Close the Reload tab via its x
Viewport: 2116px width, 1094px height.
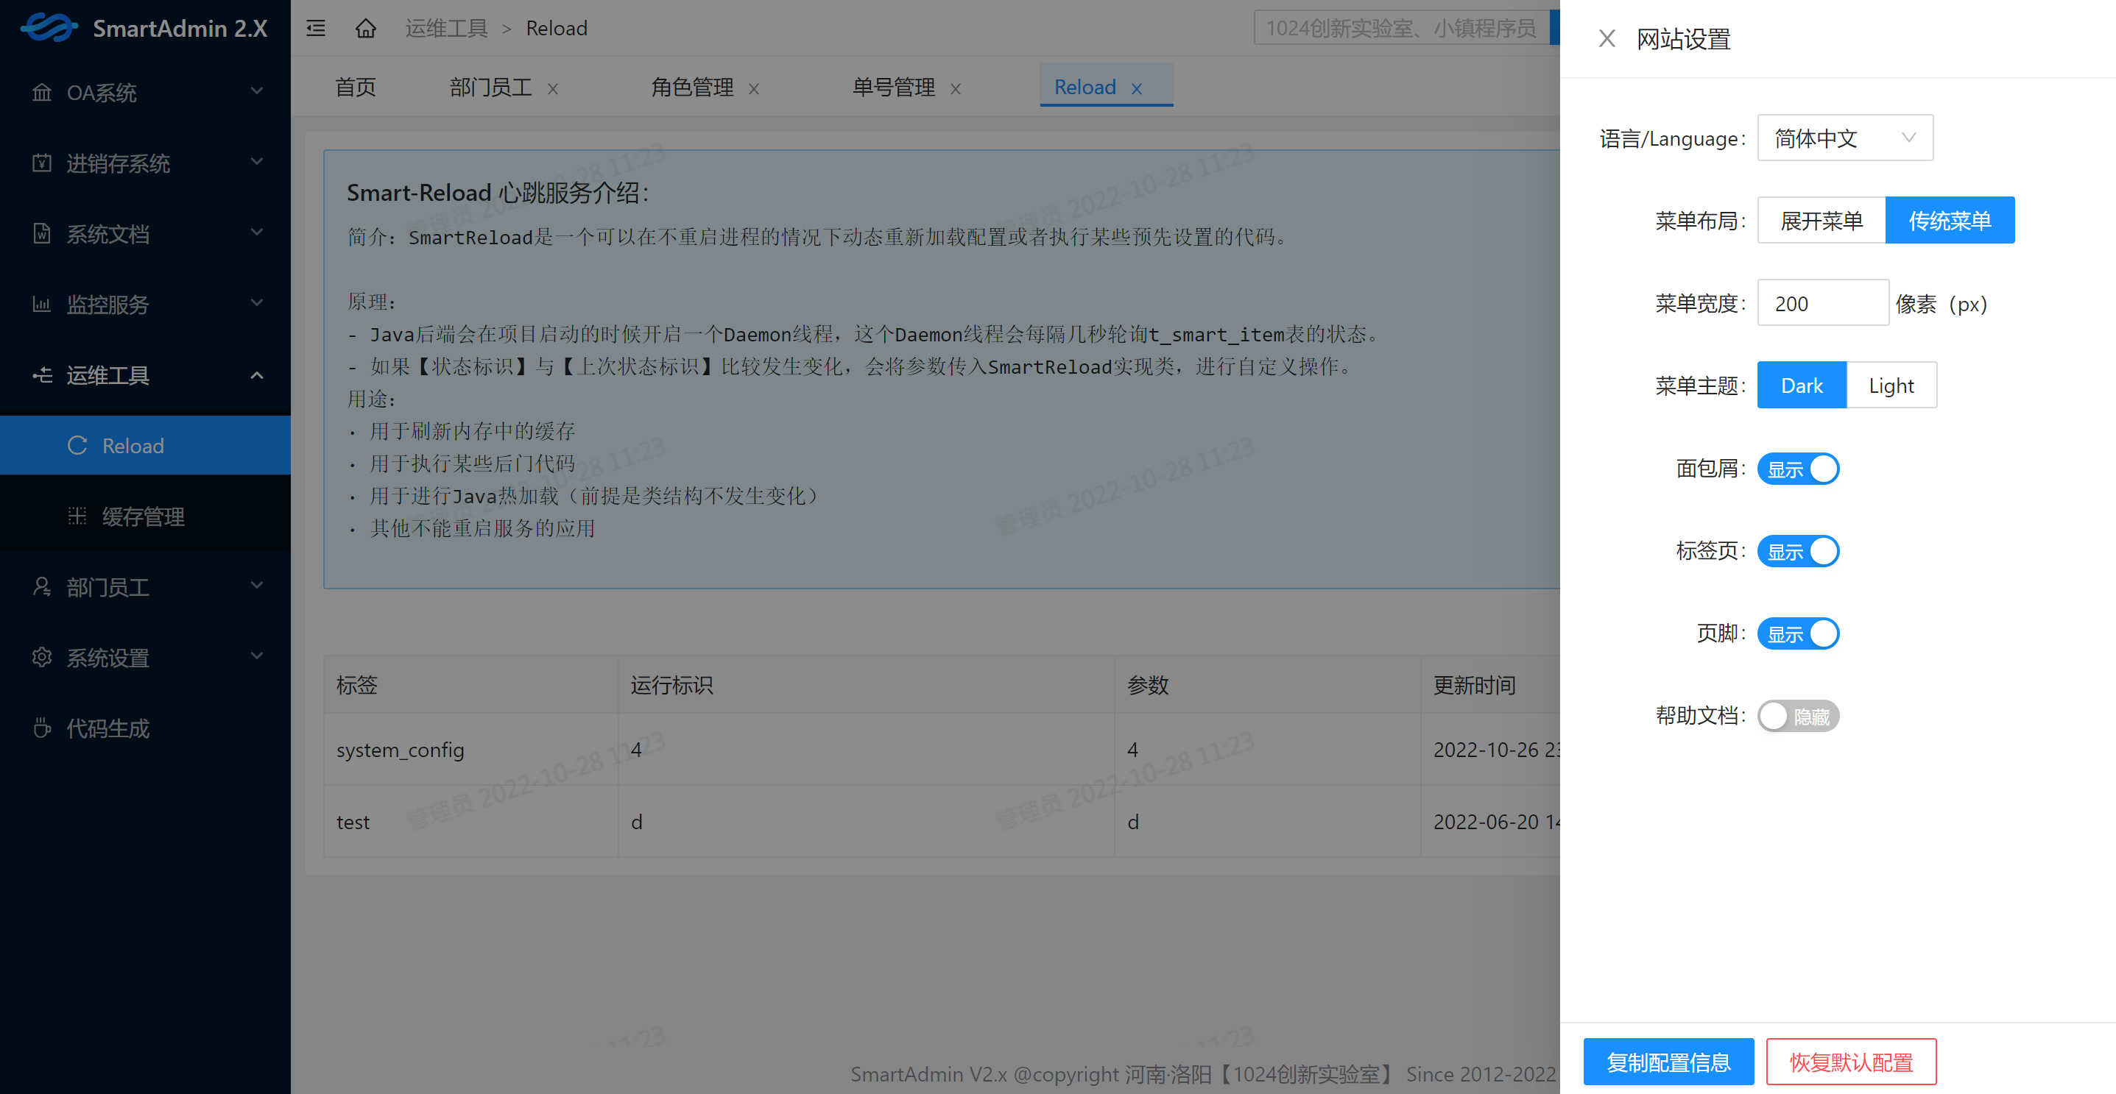pos(1137,88)
